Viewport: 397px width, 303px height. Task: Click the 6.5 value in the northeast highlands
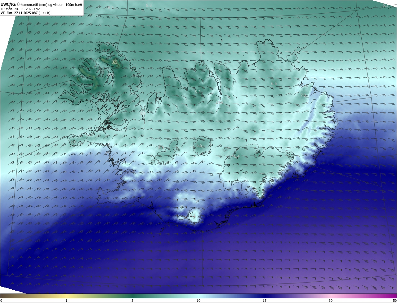[274, 84]
